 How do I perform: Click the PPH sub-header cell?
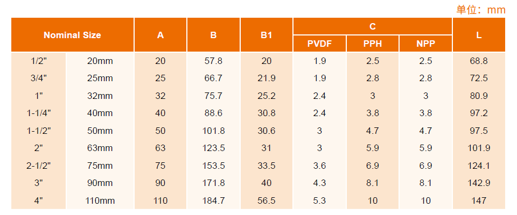pyautogui.click(x=373, y=44)
